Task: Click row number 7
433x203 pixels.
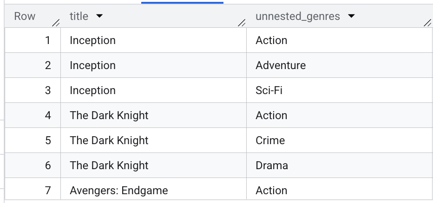Action: [48, 190]
